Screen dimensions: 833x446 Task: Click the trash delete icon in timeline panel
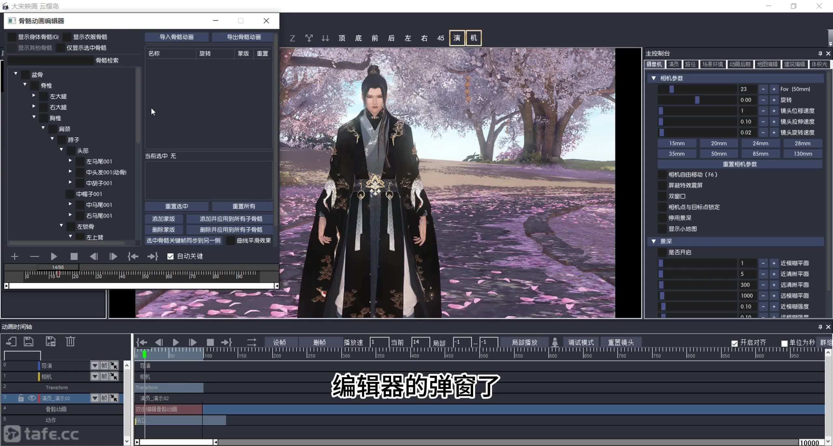coord(70,341)
